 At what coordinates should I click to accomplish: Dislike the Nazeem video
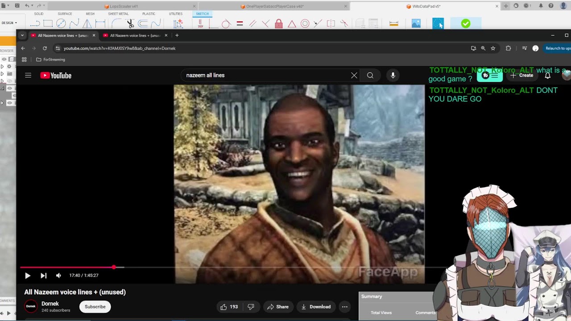pyautogui.click(x=251, y=307)
